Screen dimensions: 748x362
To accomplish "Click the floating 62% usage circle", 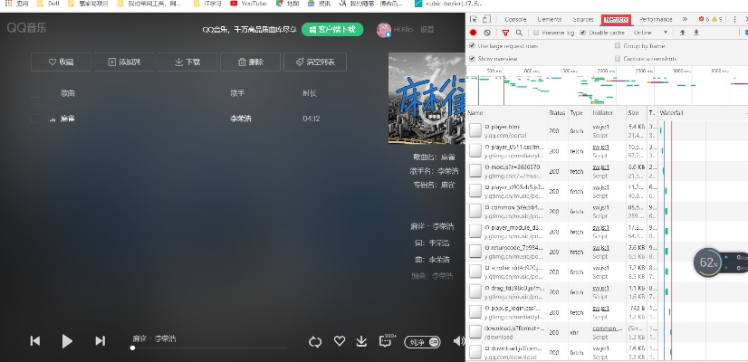I will pyautogui.click(x=708, y=262).
